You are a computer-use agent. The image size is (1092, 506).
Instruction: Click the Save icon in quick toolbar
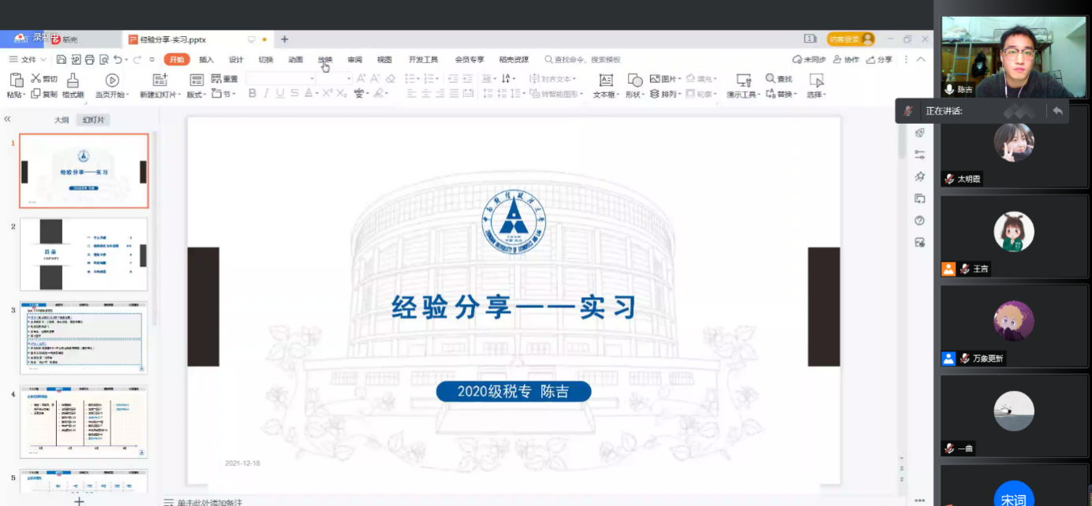point(61,60)
